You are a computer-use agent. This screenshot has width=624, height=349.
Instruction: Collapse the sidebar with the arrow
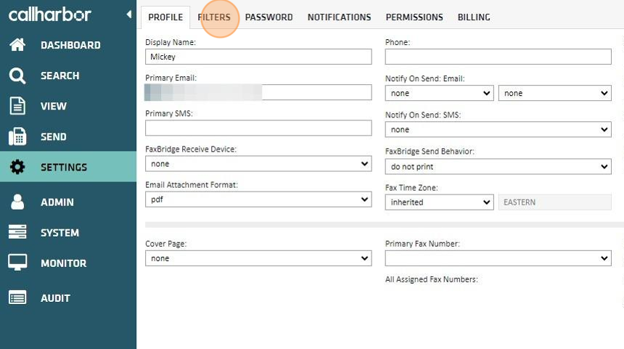click(128, 15)
